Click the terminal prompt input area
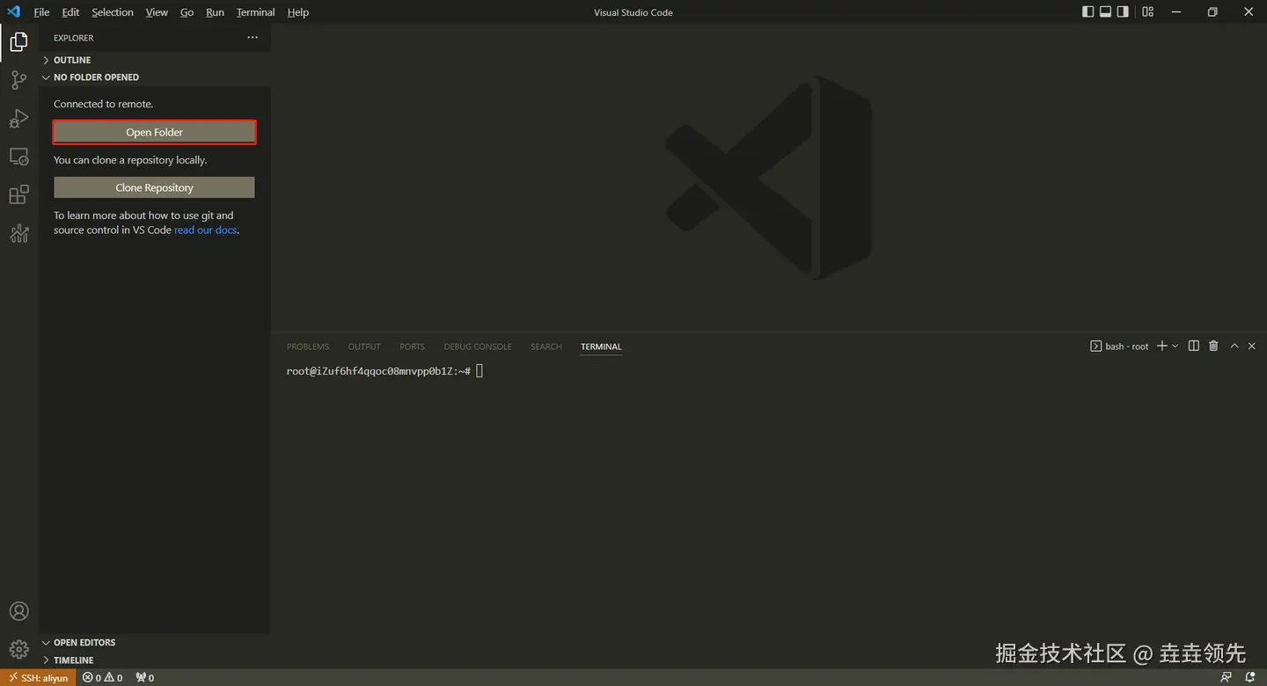This screenshot has width=1267, height=686. 480,371
